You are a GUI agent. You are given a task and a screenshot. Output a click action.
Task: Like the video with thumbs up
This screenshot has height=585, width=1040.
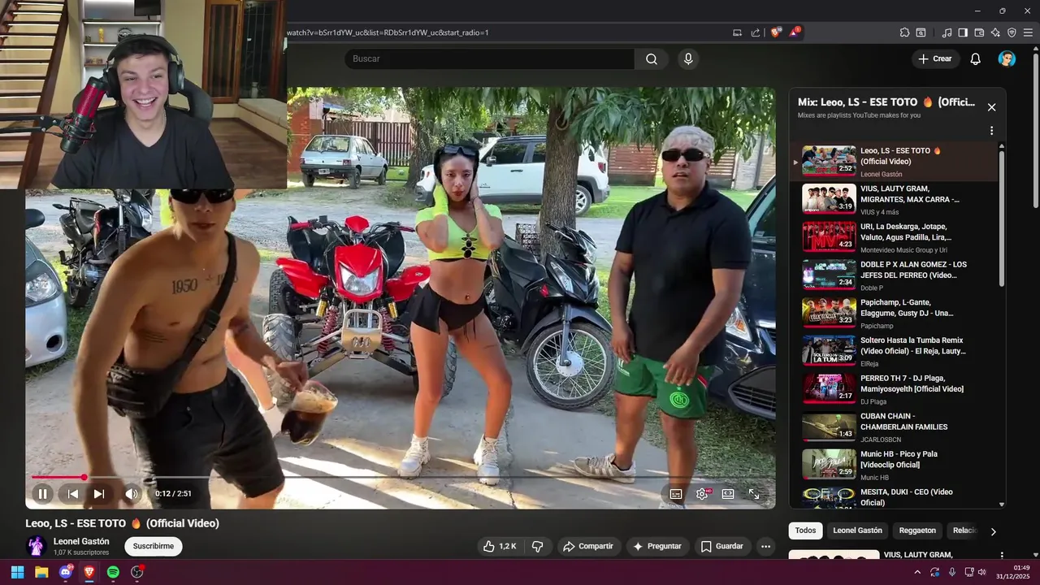(x=500, y=546)
